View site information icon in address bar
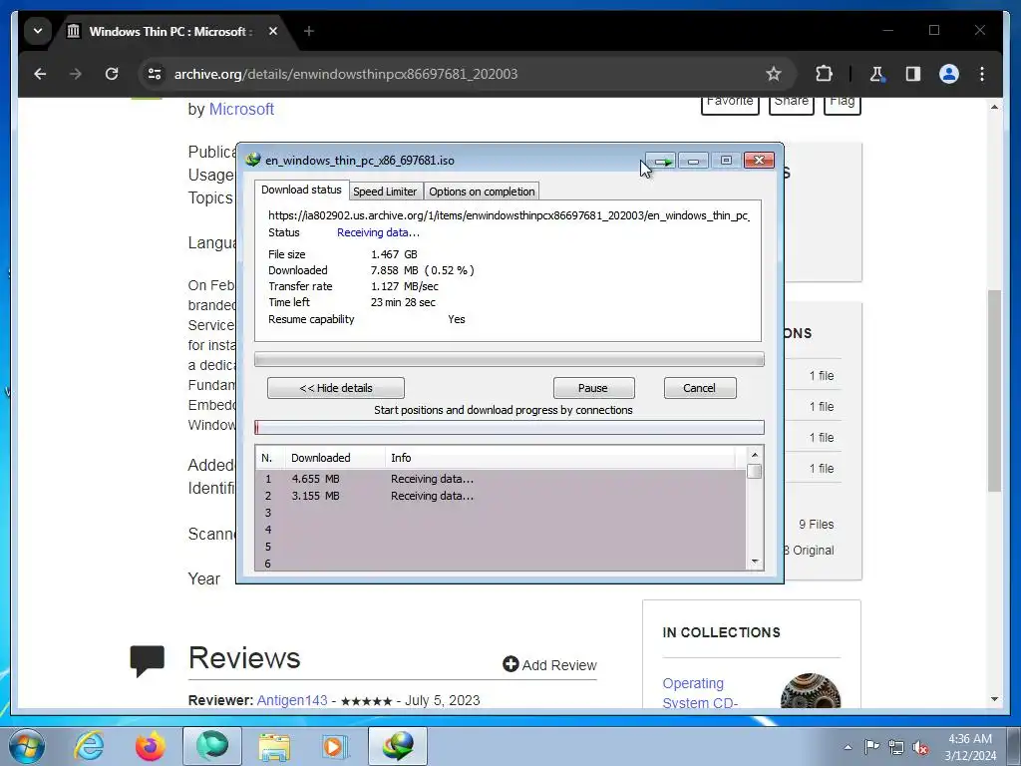 [x=155, y=74]
